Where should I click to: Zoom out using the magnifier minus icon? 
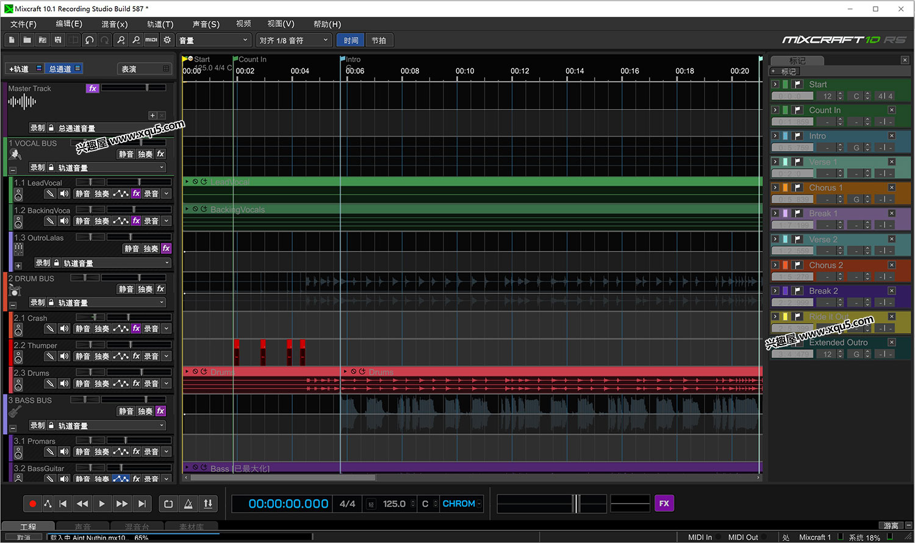[x=135, y=40]
